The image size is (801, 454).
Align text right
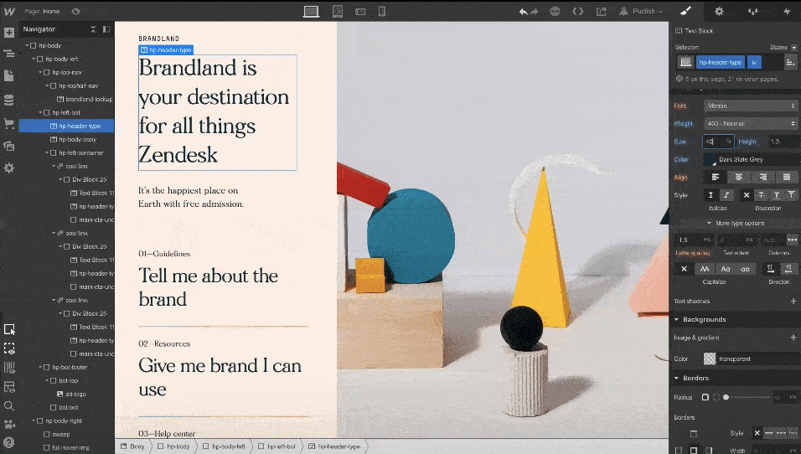(x=763, y=178)
